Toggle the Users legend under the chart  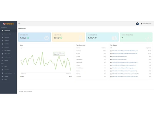22,76
